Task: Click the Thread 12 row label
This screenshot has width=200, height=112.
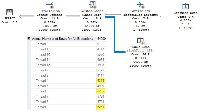Action: (x=43, y=65)
